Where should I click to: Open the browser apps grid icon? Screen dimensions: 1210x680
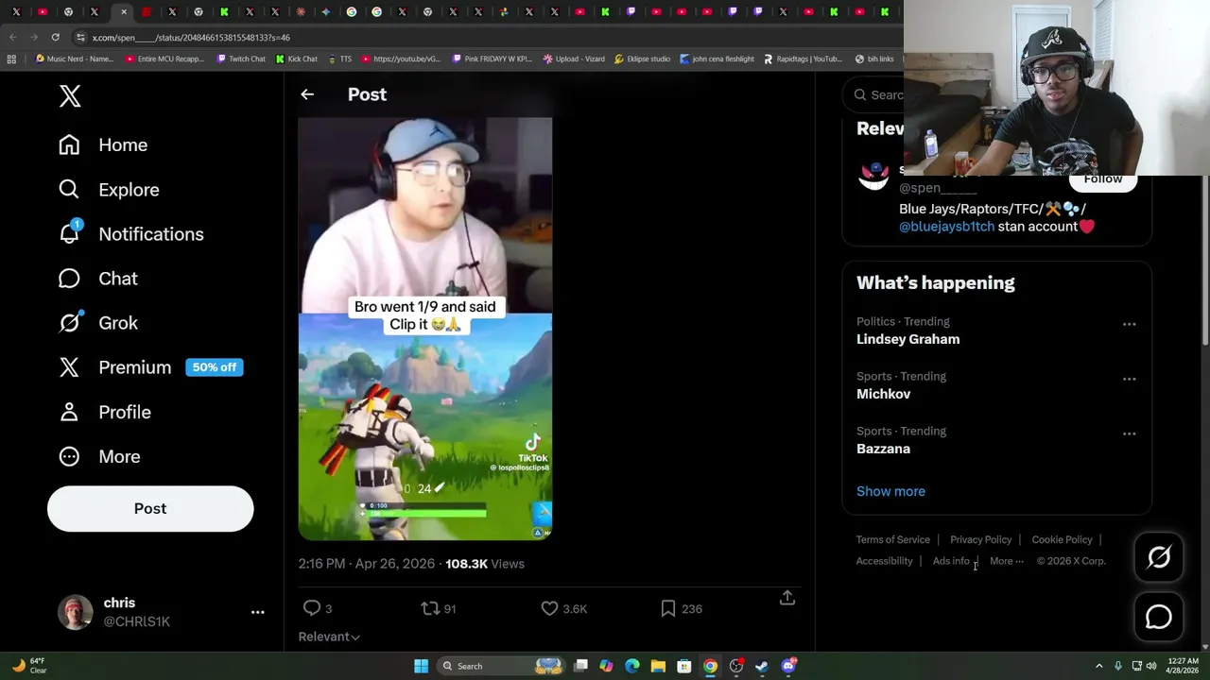click(11, 59)
